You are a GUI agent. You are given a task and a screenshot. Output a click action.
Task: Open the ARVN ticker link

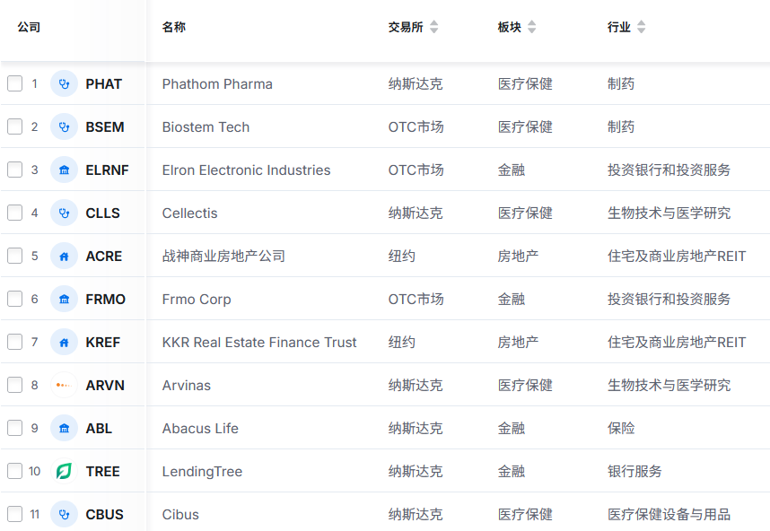click(105, 386)
